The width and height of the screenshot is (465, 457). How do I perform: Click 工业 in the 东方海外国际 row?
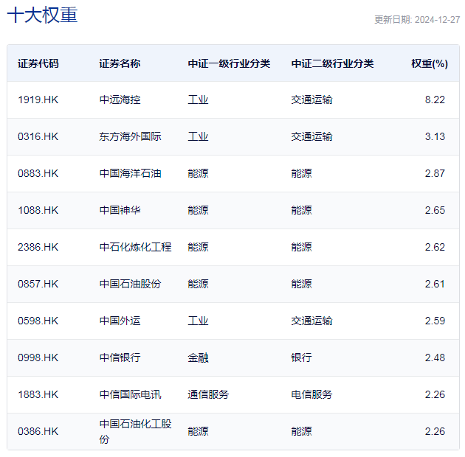click(198, 136)
